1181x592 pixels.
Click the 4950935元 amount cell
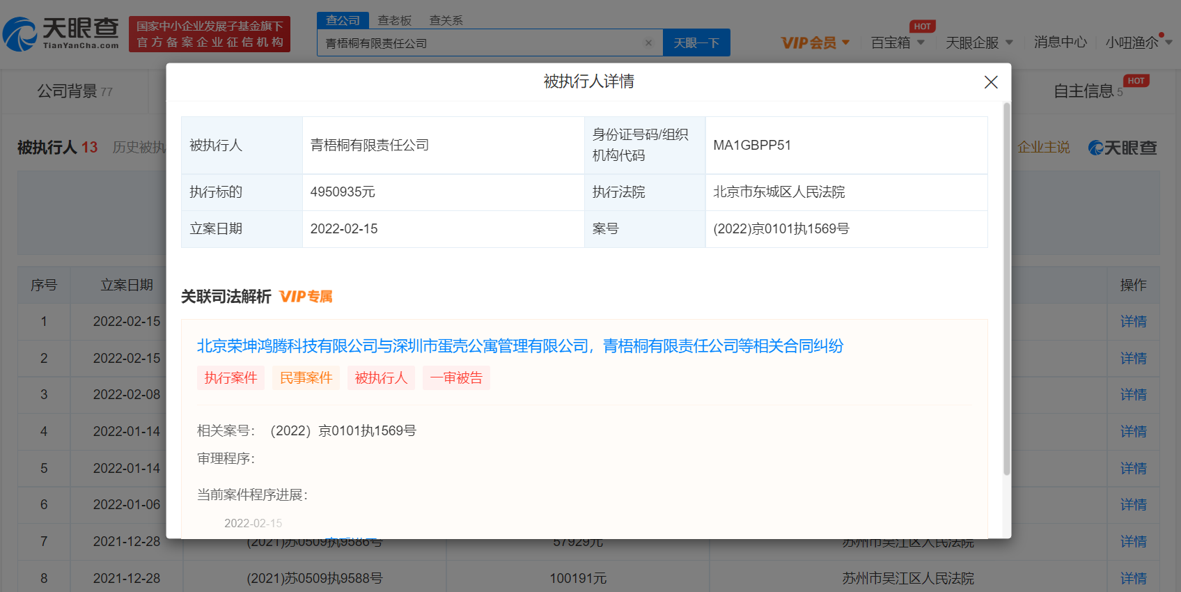tap(444, 192)
